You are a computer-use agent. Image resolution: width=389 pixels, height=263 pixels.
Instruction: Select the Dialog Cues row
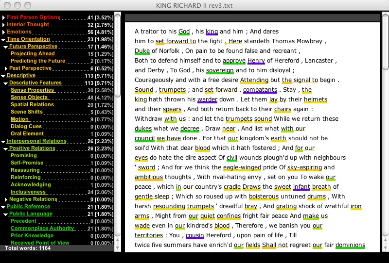coord(62,126)
